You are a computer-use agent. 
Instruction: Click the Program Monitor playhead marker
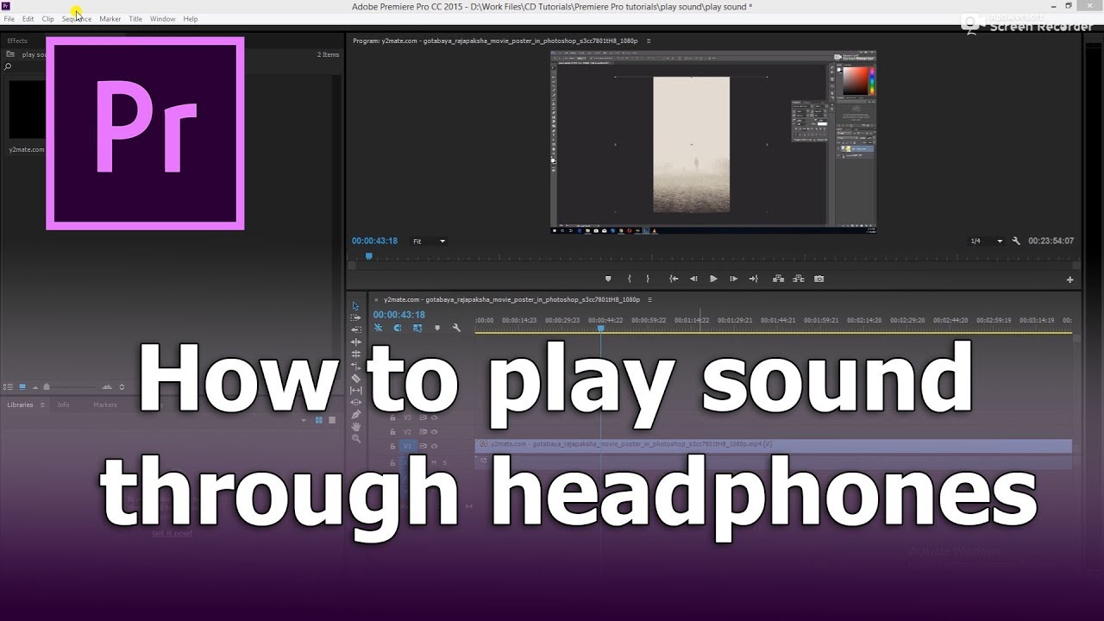(369, 256)
